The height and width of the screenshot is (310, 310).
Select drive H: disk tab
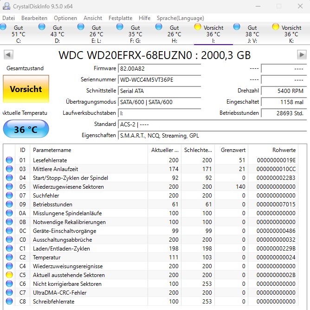click(x=174, y=33)
